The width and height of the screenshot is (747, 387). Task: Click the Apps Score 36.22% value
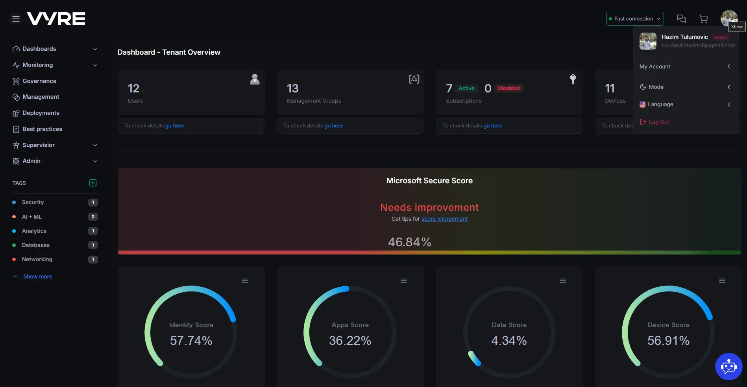[x=350, y=341]
